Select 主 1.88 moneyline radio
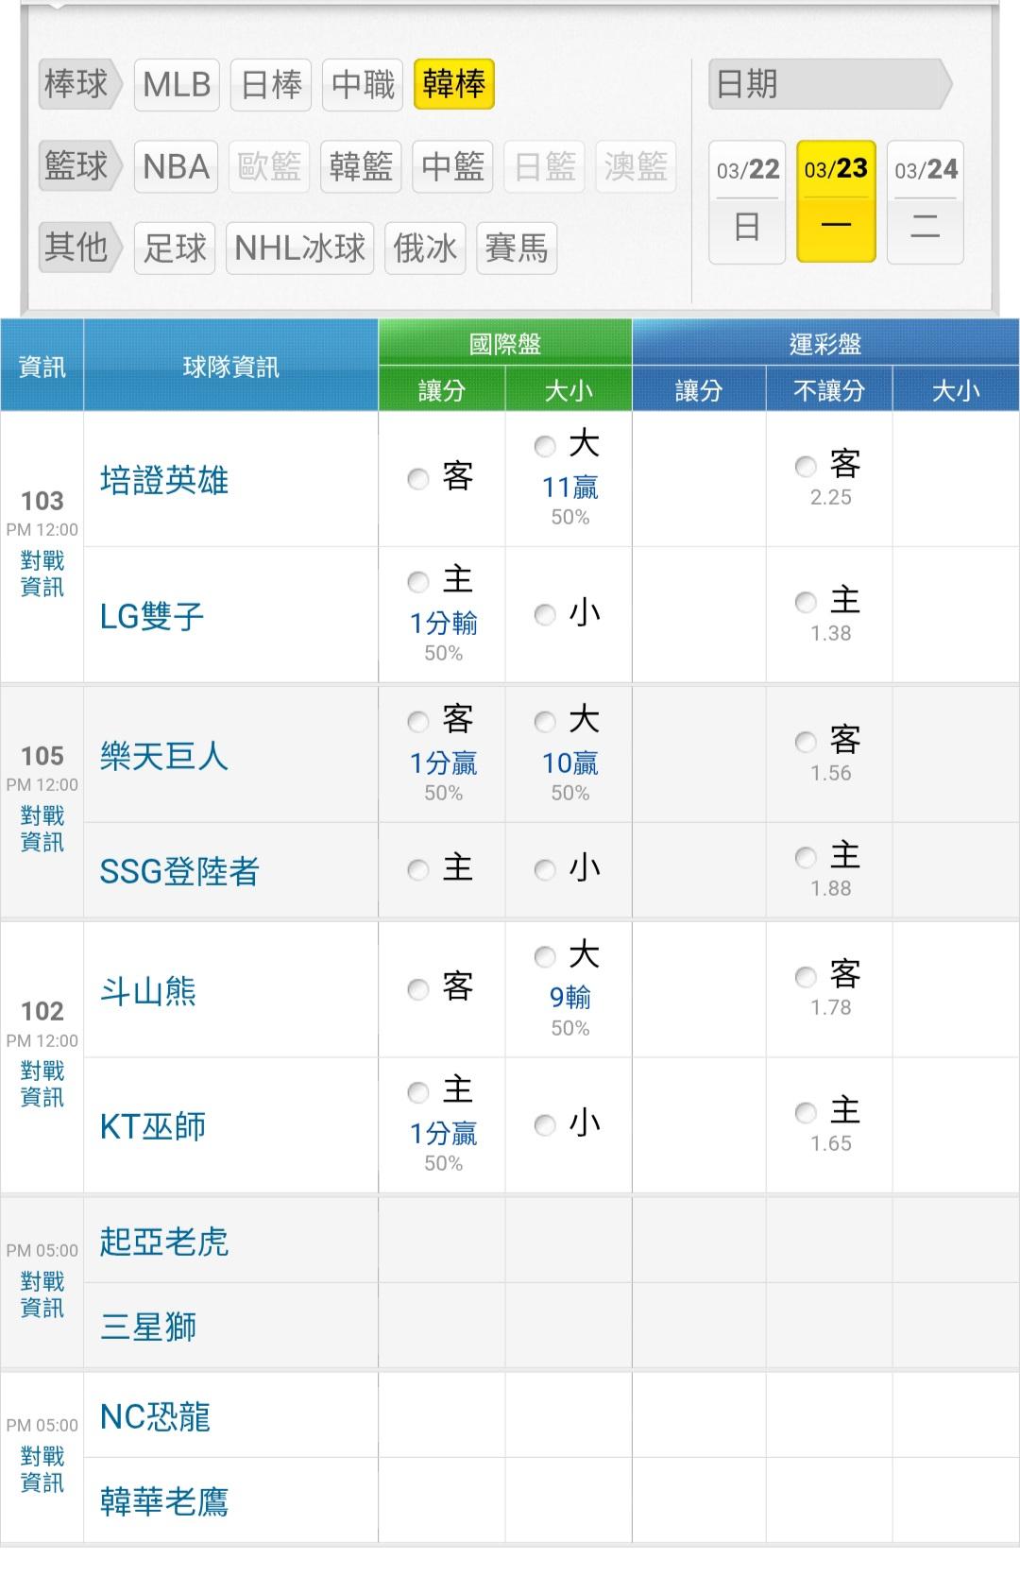The image size is (1020, 1594). tap(806, 857)
